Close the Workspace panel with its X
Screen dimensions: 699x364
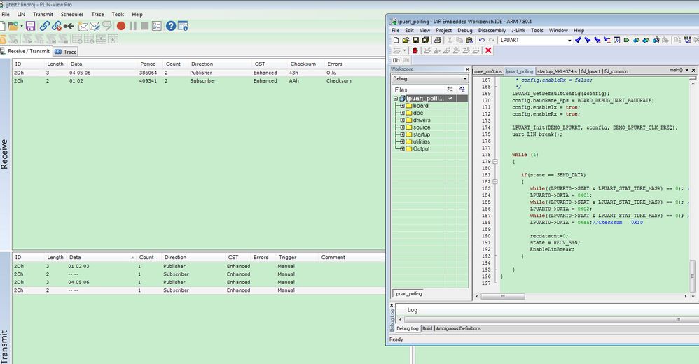pyautogui.click(x=467, y=69)
